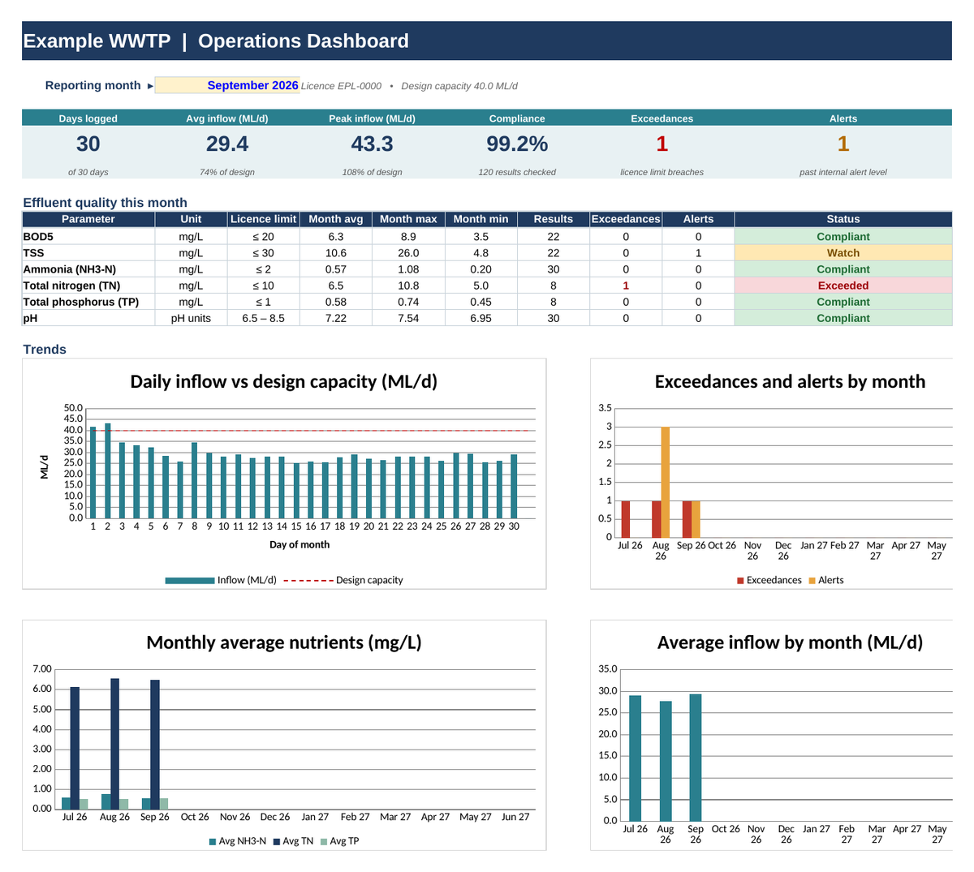The height and width of the screenshot is (872, 974).
Task: Click the 'licence limit breaches' note
Action: pos(662,172)
